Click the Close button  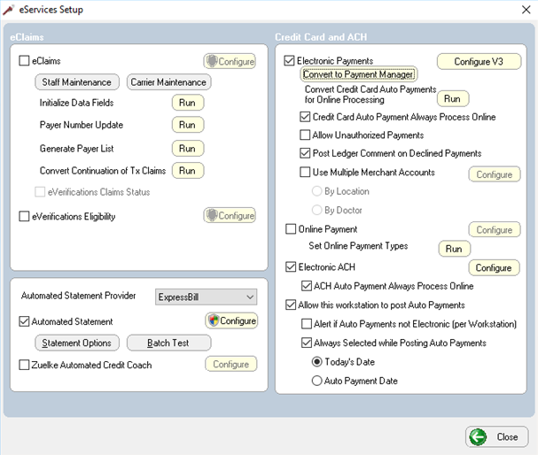pyautogui.click(x=497, y=436)
